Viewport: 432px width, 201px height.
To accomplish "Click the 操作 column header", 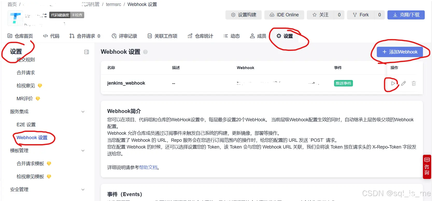I will pyautogui.click(x=394, y=68).
